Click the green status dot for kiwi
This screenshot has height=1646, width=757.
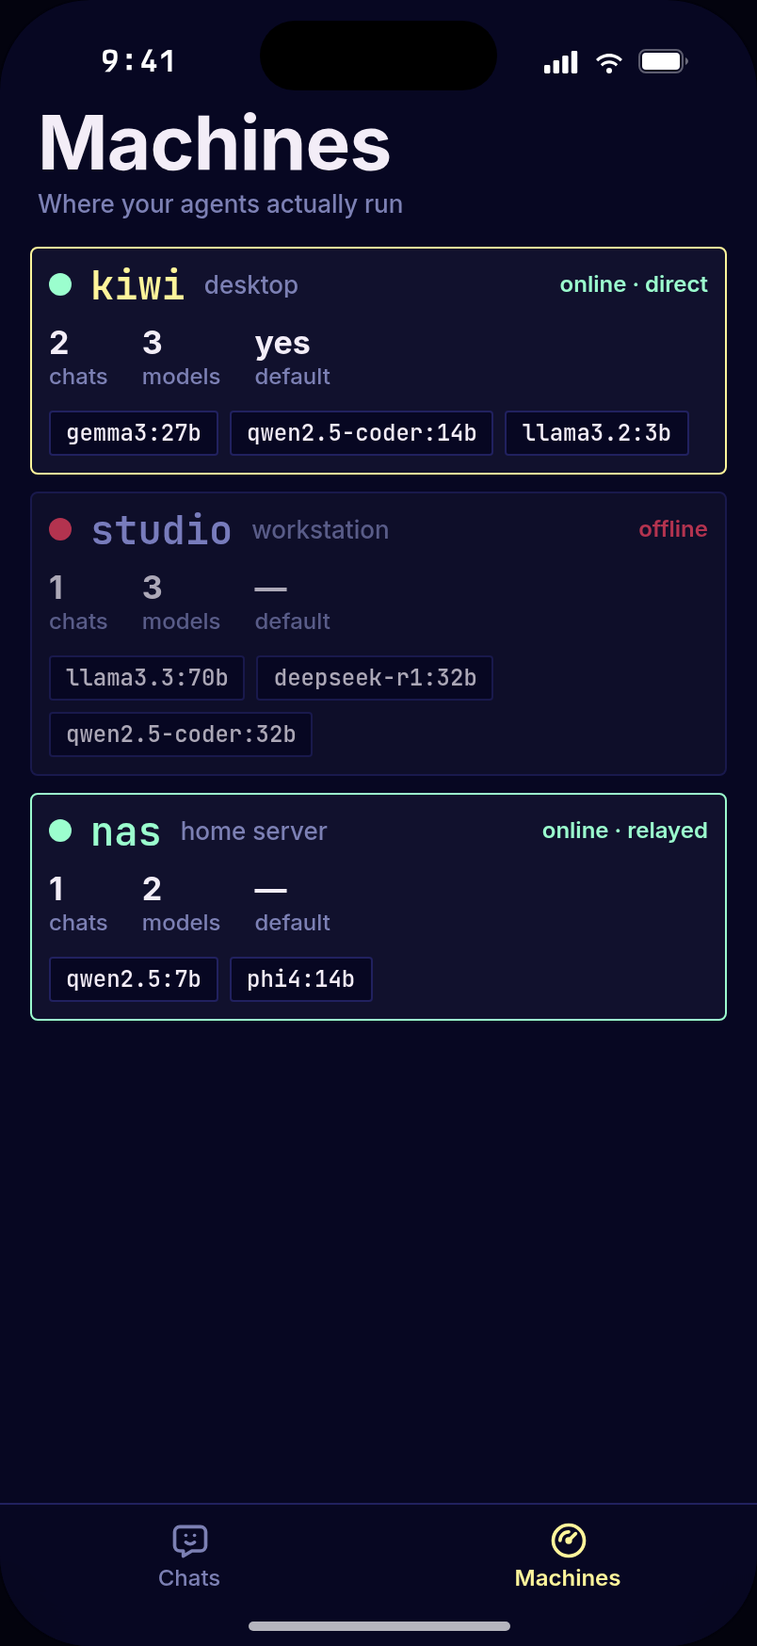[60, 284]
